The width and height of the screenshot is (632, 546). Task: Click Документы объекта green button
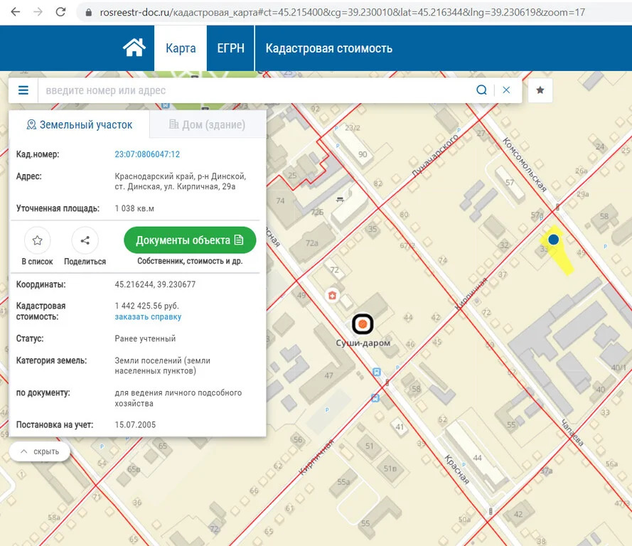[190, 240]
